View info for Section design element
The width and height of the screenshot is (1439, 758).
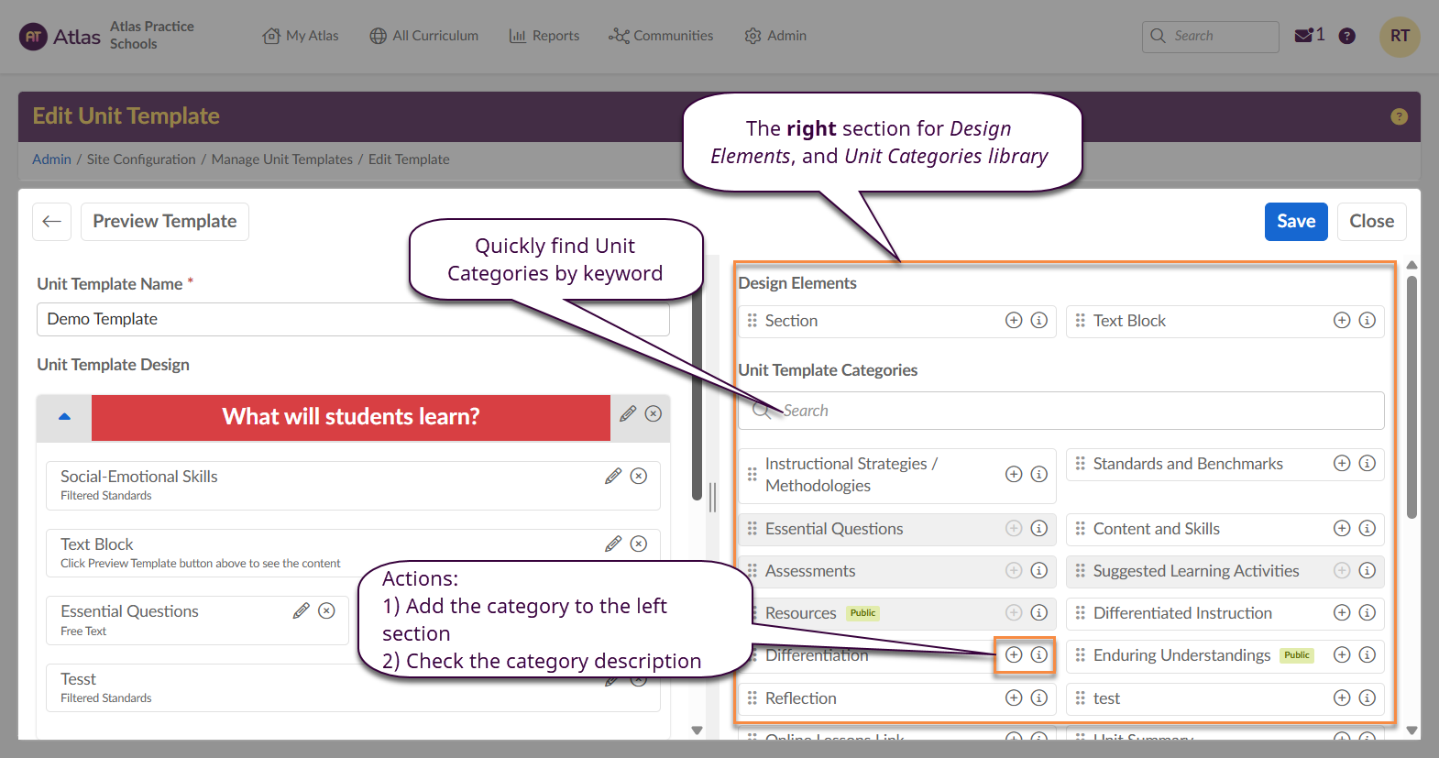(x=1039, y=321)
